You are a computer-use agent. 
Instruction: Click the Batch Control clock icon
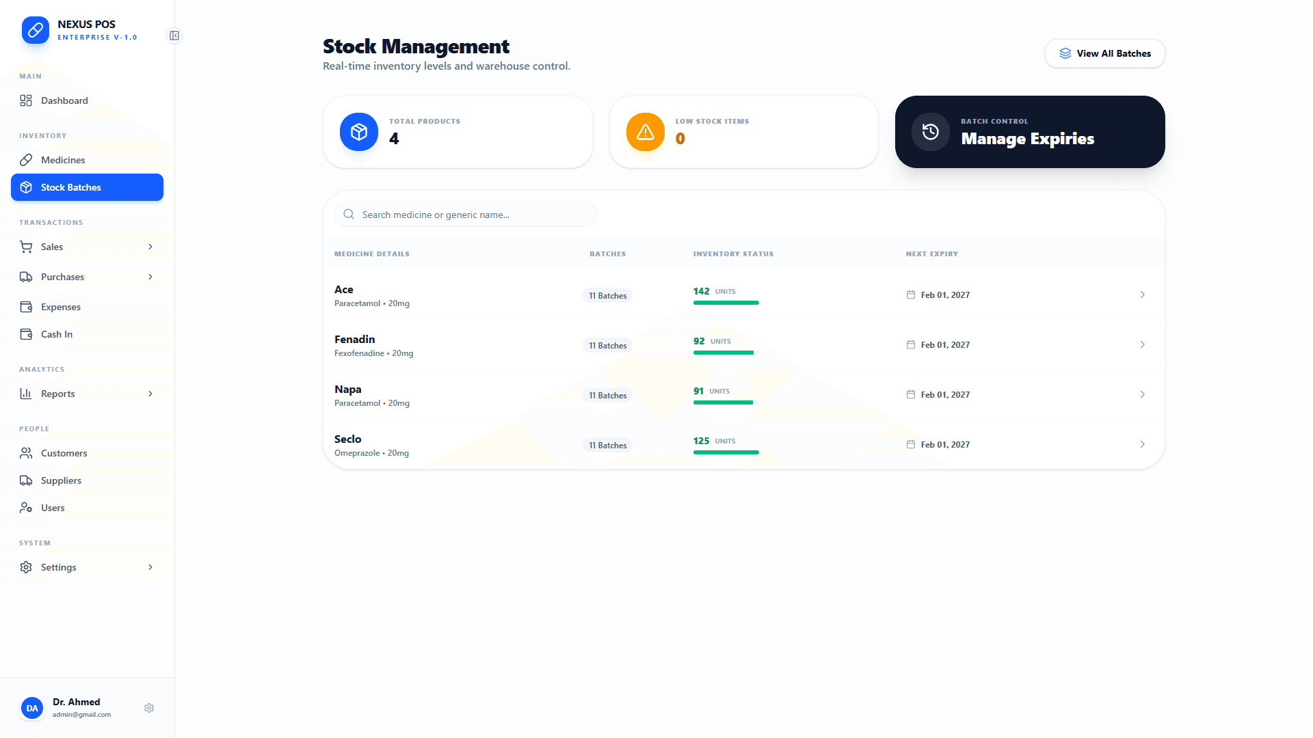(x=930, y=132)
